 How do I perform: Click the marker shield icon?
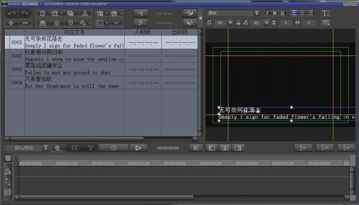pos(71,23)
